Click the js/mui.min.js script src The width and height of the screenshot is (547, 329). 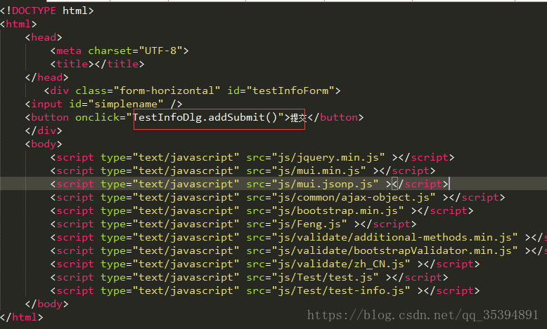pos(318,171)
